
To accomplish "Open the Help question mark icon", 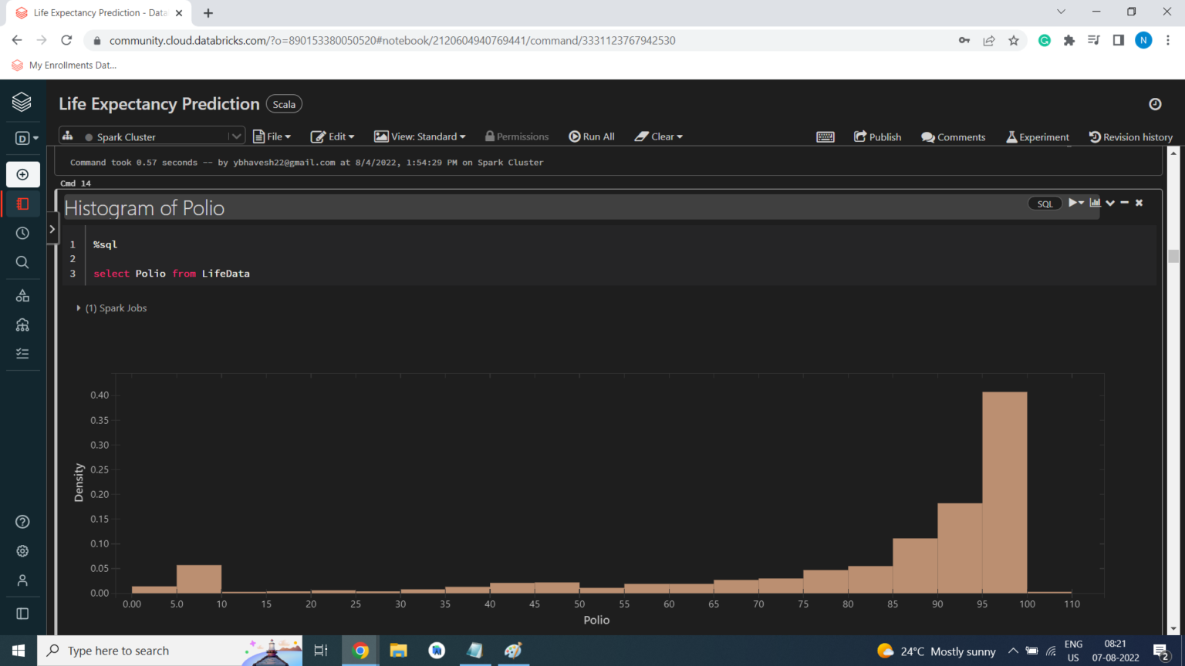I will (x=22, y=522).
